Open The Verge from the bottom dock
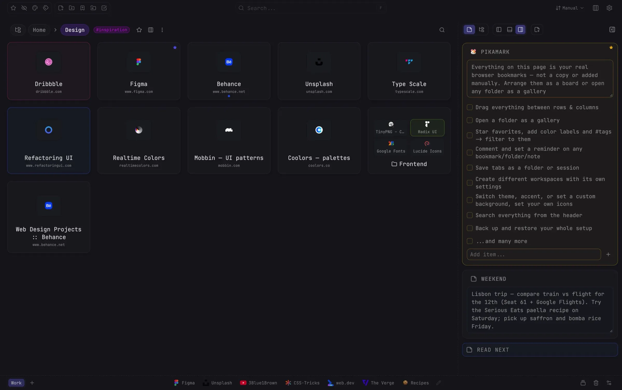Screen dimensions: 622x390 pyautogui.click(x=378, y=383)
